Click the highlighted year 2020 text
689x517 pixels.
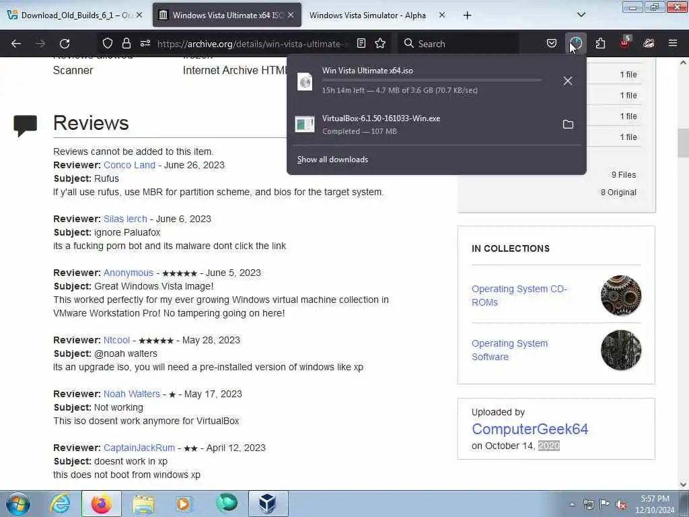549,446
